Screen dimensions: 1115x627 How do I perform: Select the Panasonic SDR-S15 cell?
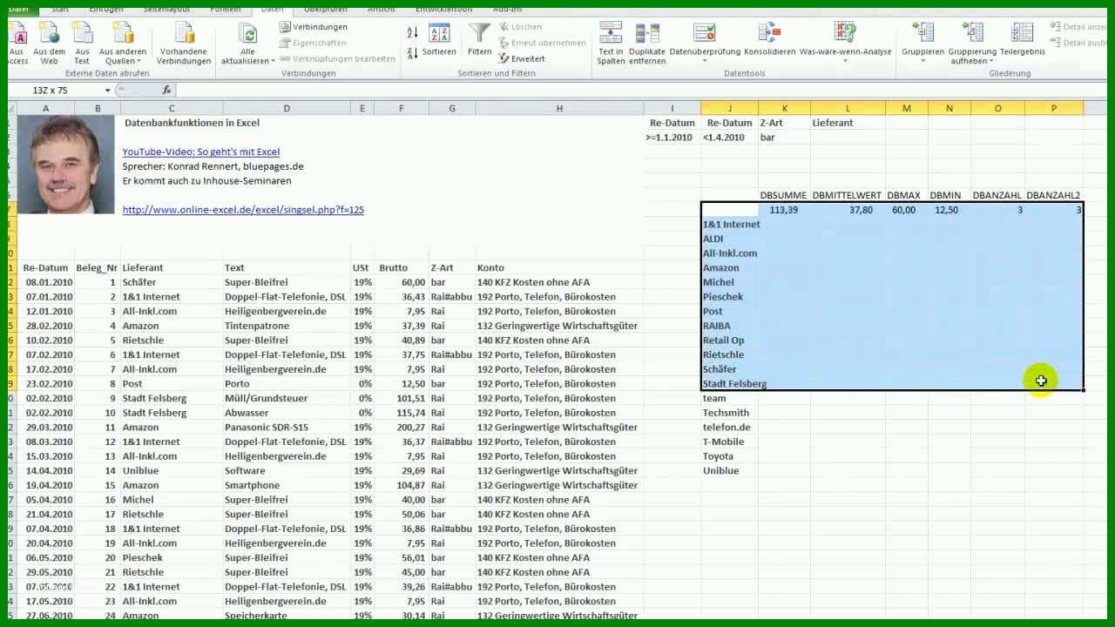287,428
